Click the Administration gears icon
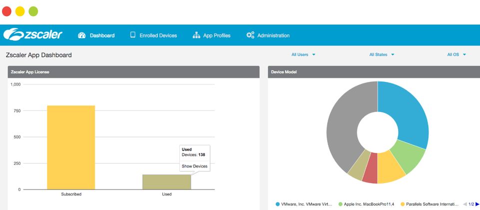This screenshot has height=210, width=480. [250, 35]
